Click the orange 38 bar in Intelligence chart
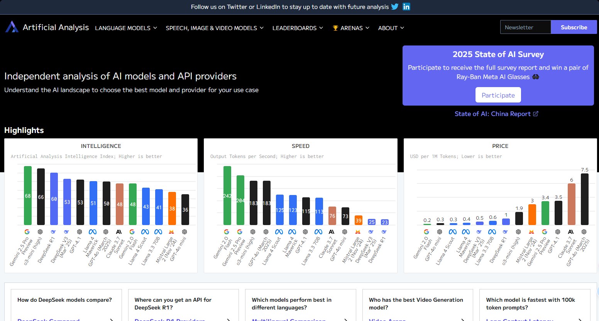Screen dimensions: 599x321 [172, 208]
